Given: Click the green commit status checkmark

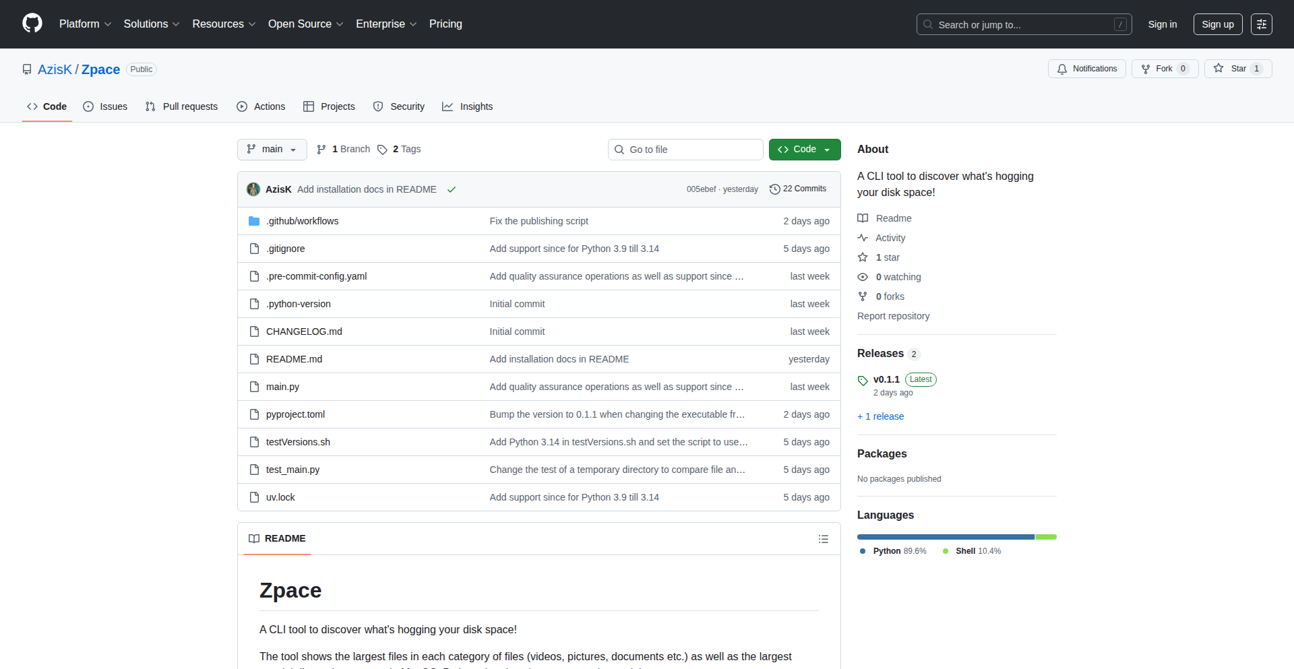Looking at the screenshot, I should click(452, 189).
